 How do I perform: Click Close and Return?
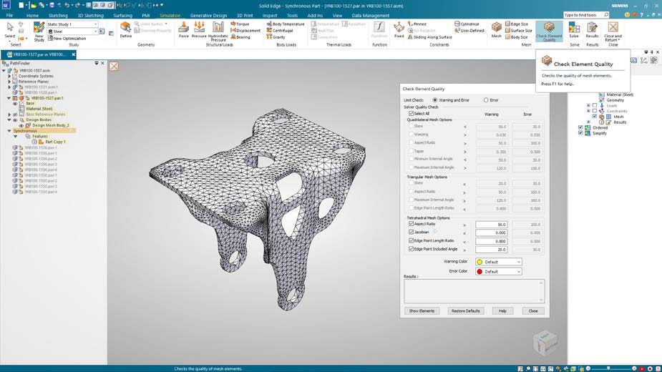(x=613, y=31)
